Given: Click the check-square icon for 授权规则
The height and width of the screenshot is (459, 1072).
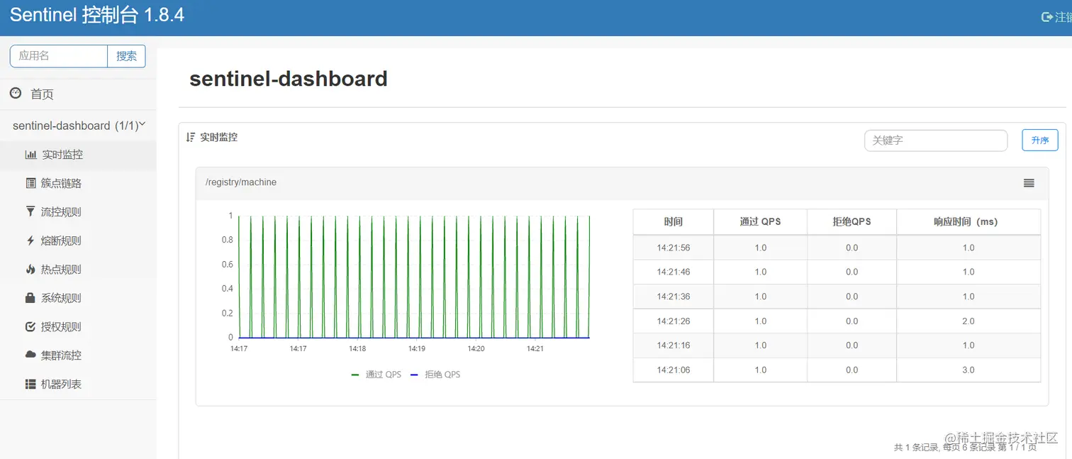Looking at the screenshot, I should (x=30, y=326).
